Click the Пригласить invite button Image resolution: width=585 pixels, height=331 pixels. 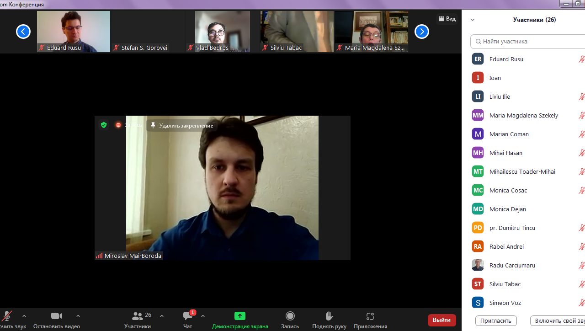click(x=496, y=320)
